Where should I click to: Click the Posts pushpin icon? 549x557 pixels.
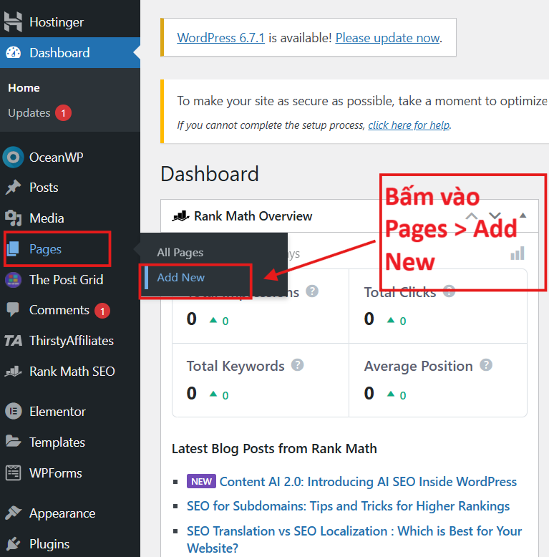tap(13, 187)
